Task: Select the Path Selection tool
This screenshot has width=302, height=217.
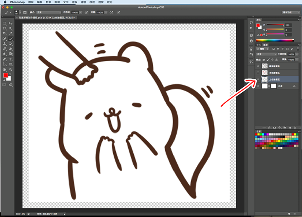Action: [x=5, y=64]
